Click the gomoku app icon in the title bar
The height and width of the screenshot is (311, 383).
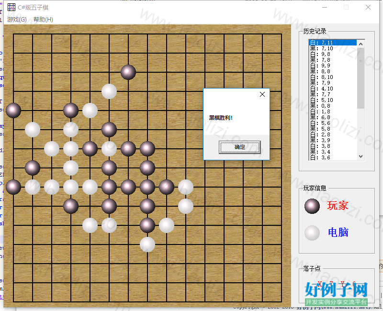(x=11, y=7)
